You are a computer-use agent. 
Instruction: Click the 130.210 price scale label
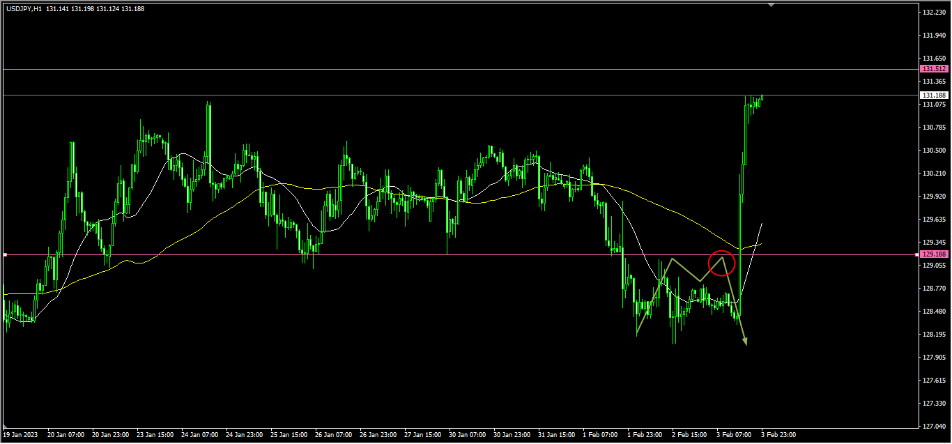click(934, 174)
